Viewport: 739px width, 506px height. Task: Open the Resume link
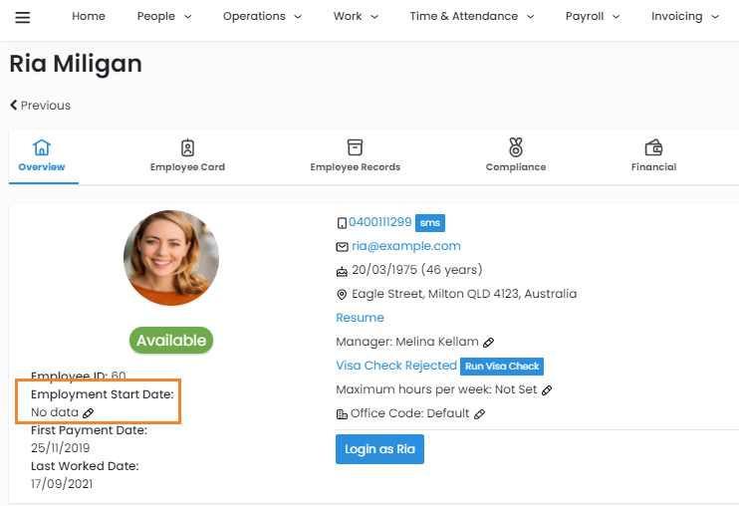360,318
